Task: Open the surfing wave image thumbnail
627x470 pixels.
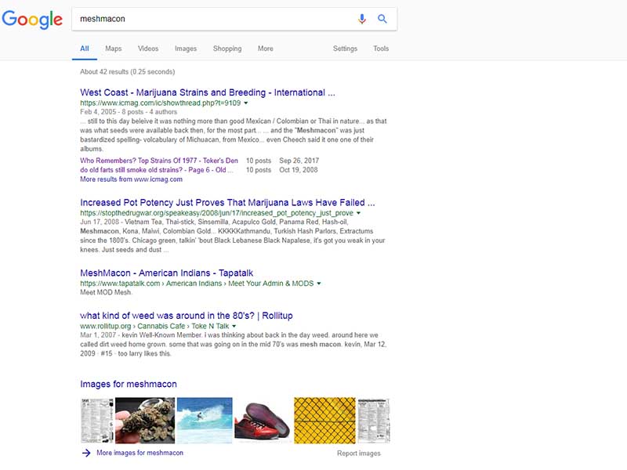Action: click(x=205, y=421)
